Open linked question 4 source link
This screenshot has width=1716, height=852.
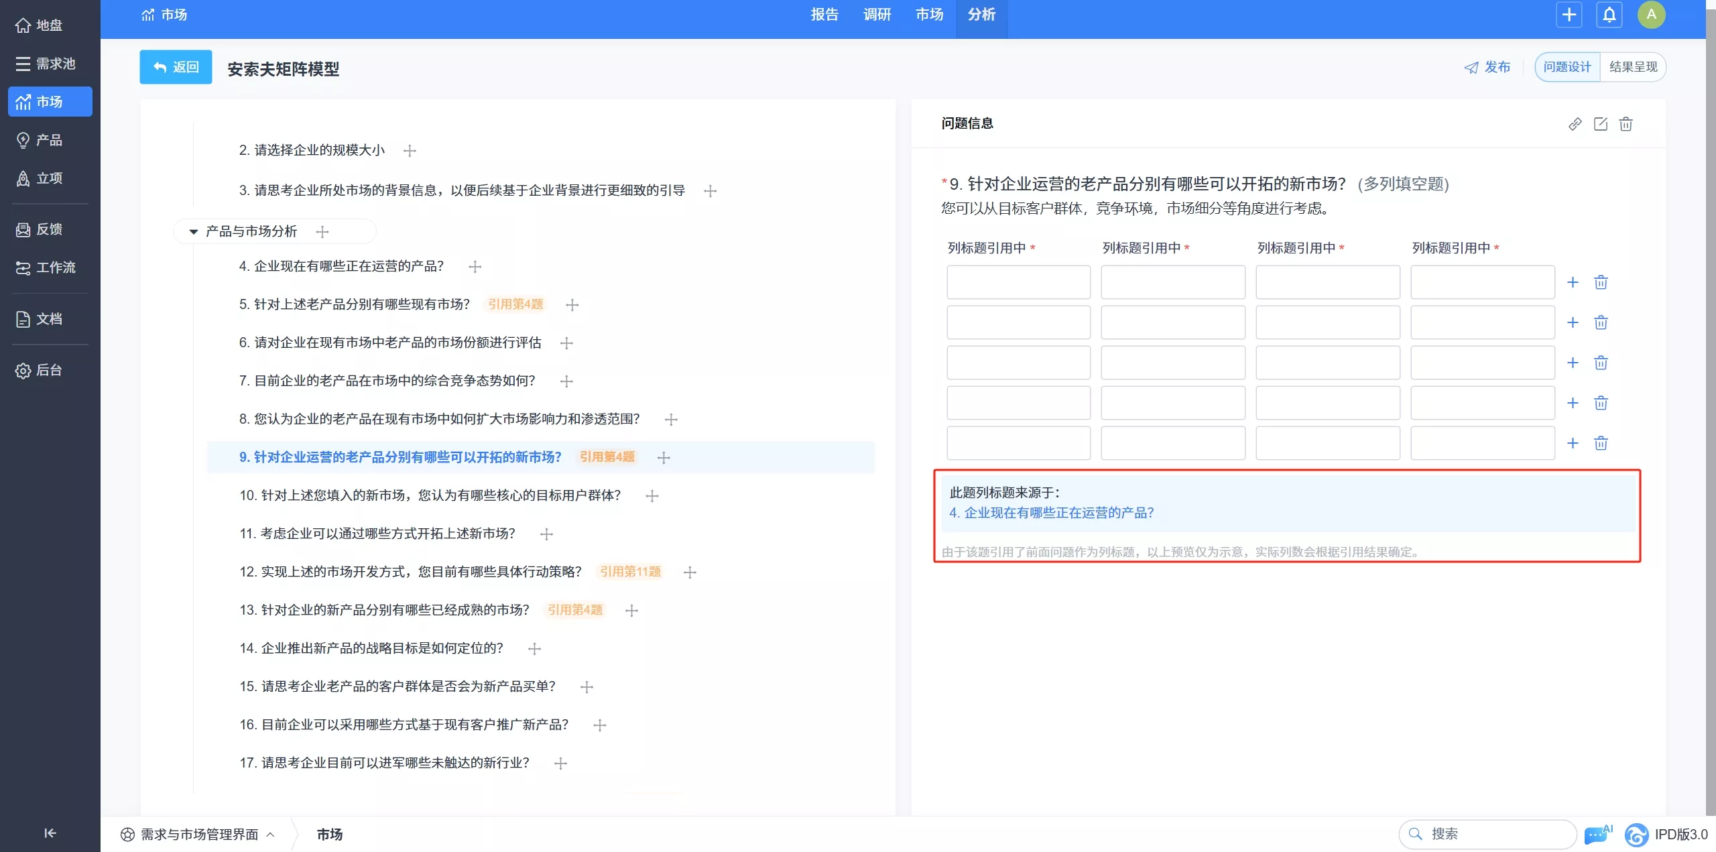coord(1051,513)
